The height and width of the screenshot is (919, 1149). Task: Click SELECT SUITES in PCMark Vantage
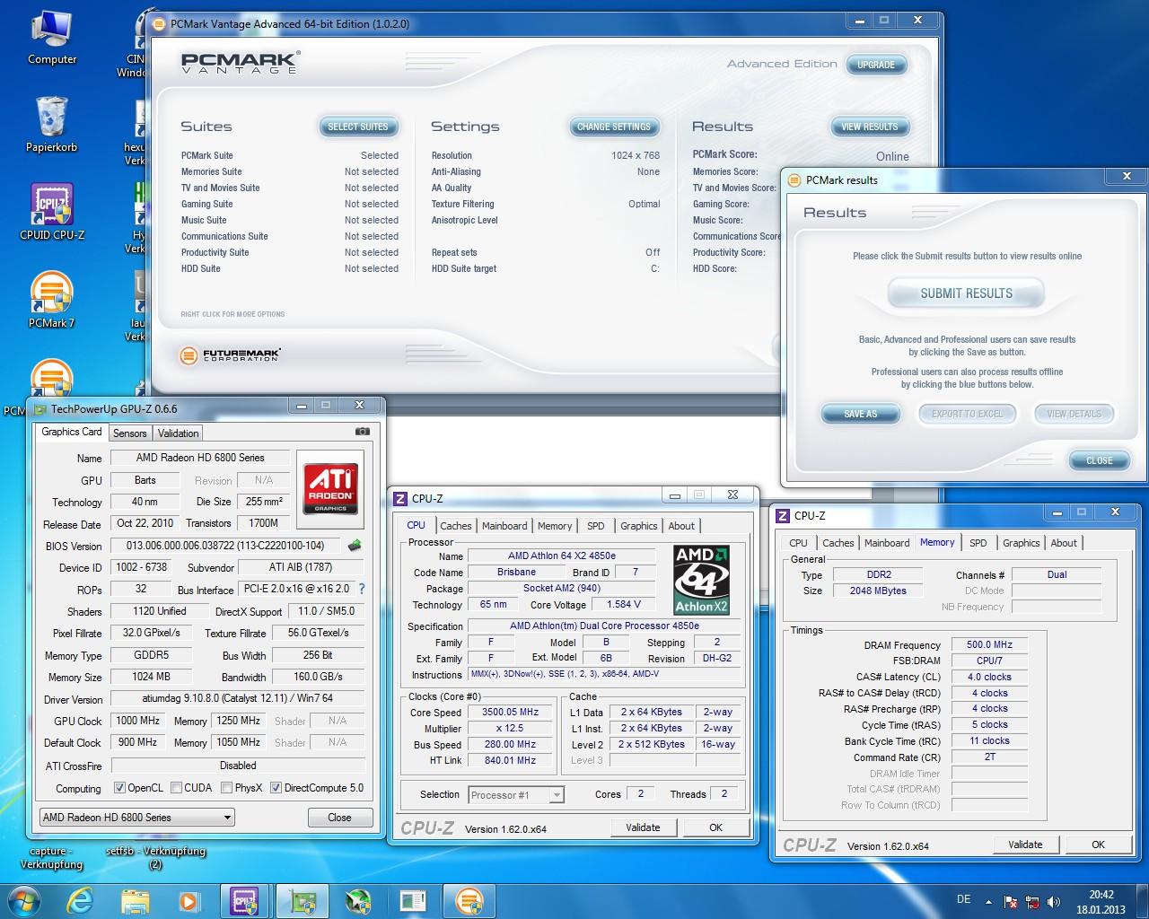358,127
